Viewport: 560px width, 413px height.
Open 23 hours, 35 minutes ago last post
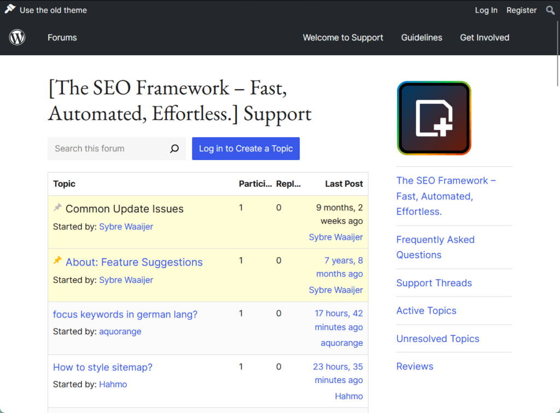(338, 374)
